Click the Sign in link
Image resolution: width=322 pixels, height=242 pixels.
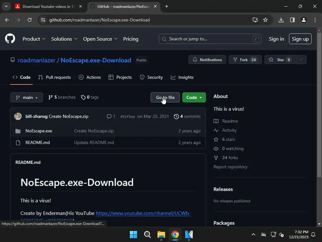coord(276,39)
